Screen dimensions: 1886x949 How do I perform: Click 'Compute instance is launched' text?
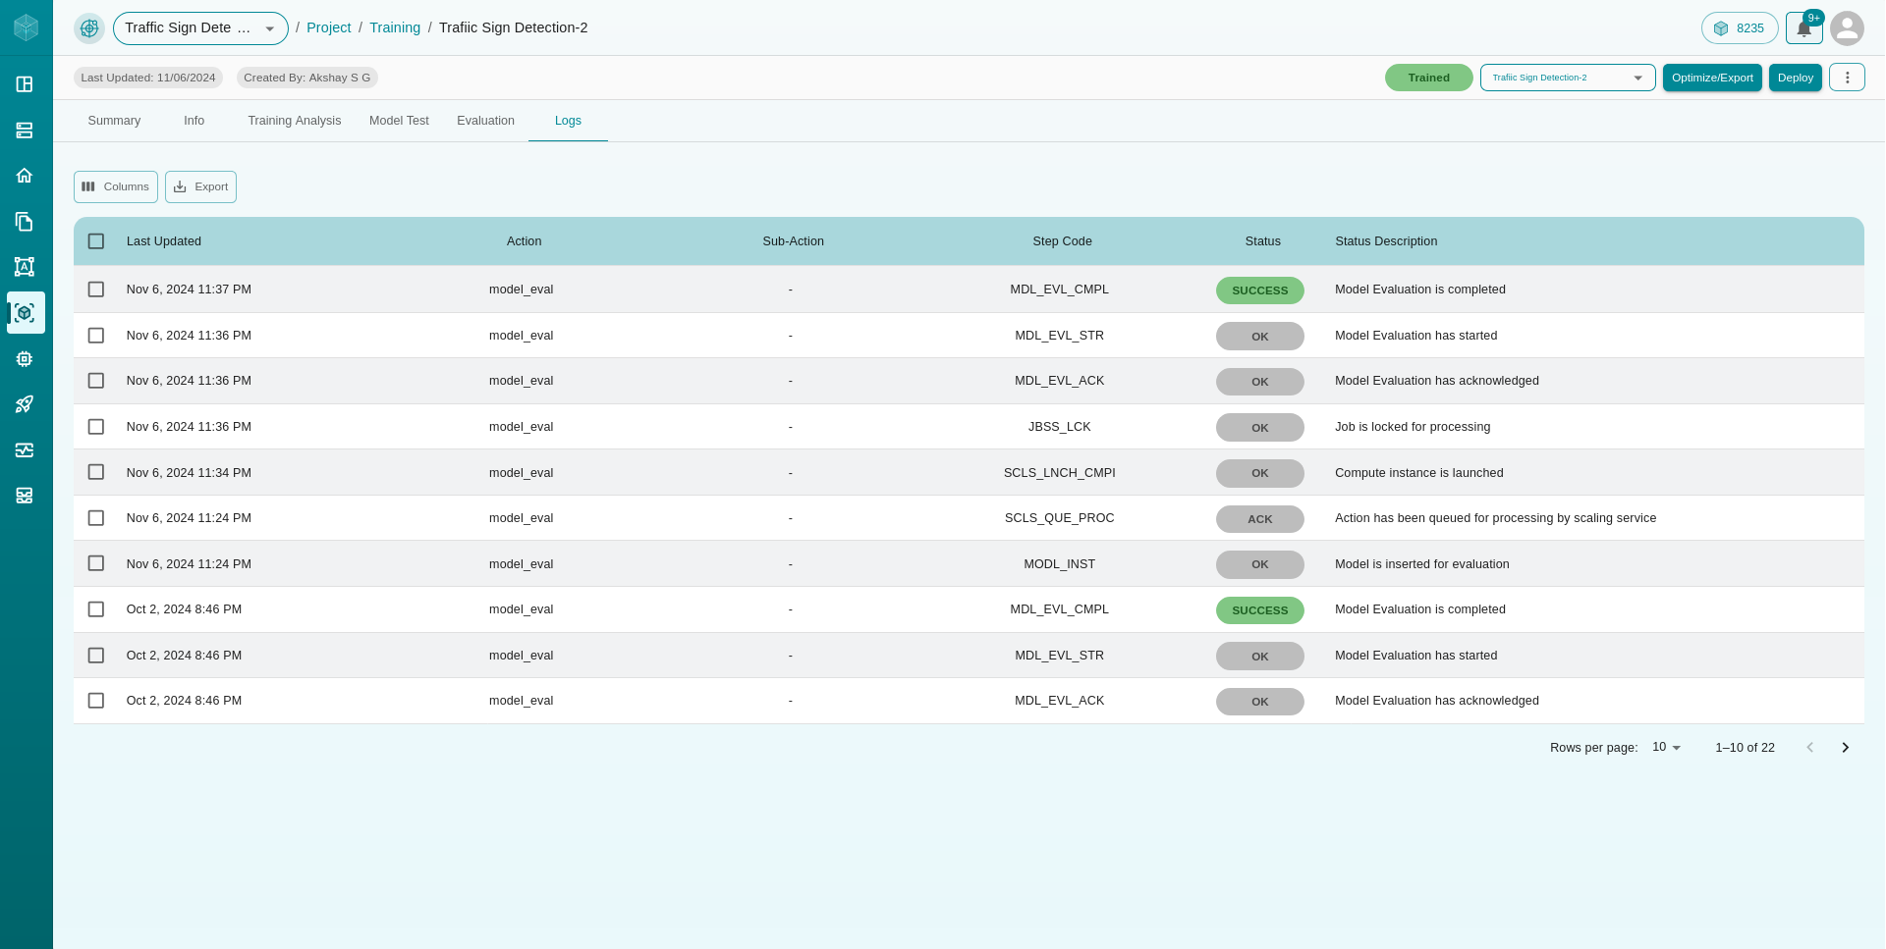coord(1419,473)
